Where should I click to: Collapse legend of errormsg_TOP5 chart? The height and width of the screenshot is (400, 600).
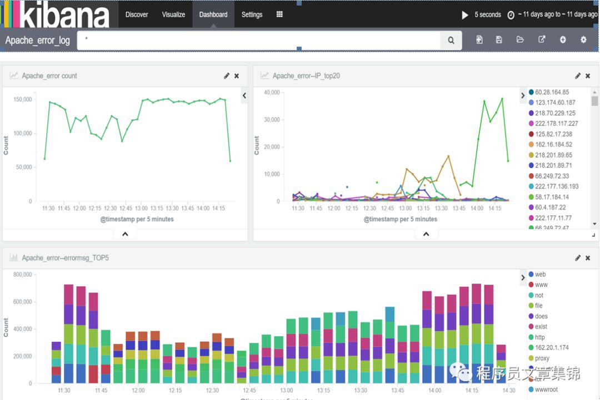pos(523,278)
